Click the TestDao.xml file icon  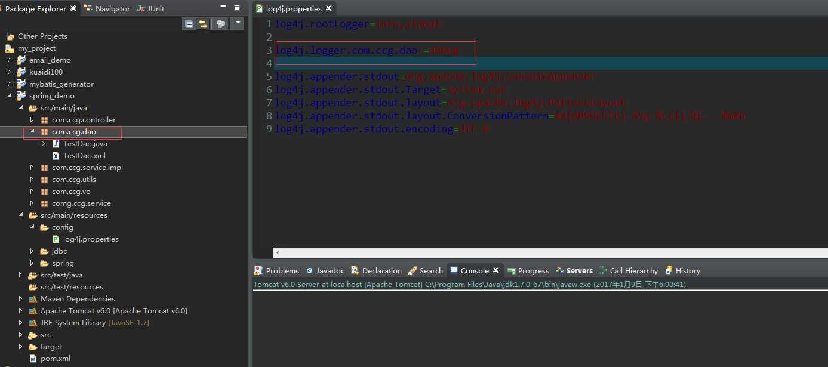(56, 155)
